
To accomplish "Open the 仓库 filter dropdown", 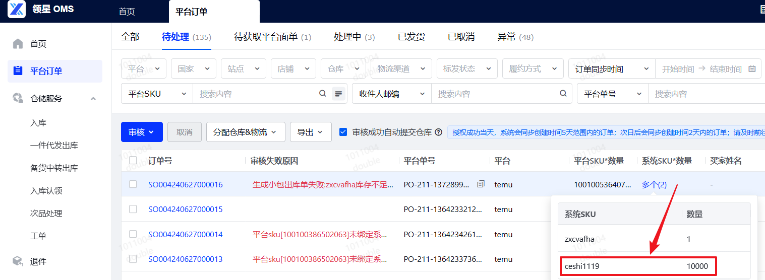I will (x=343, y=68).
